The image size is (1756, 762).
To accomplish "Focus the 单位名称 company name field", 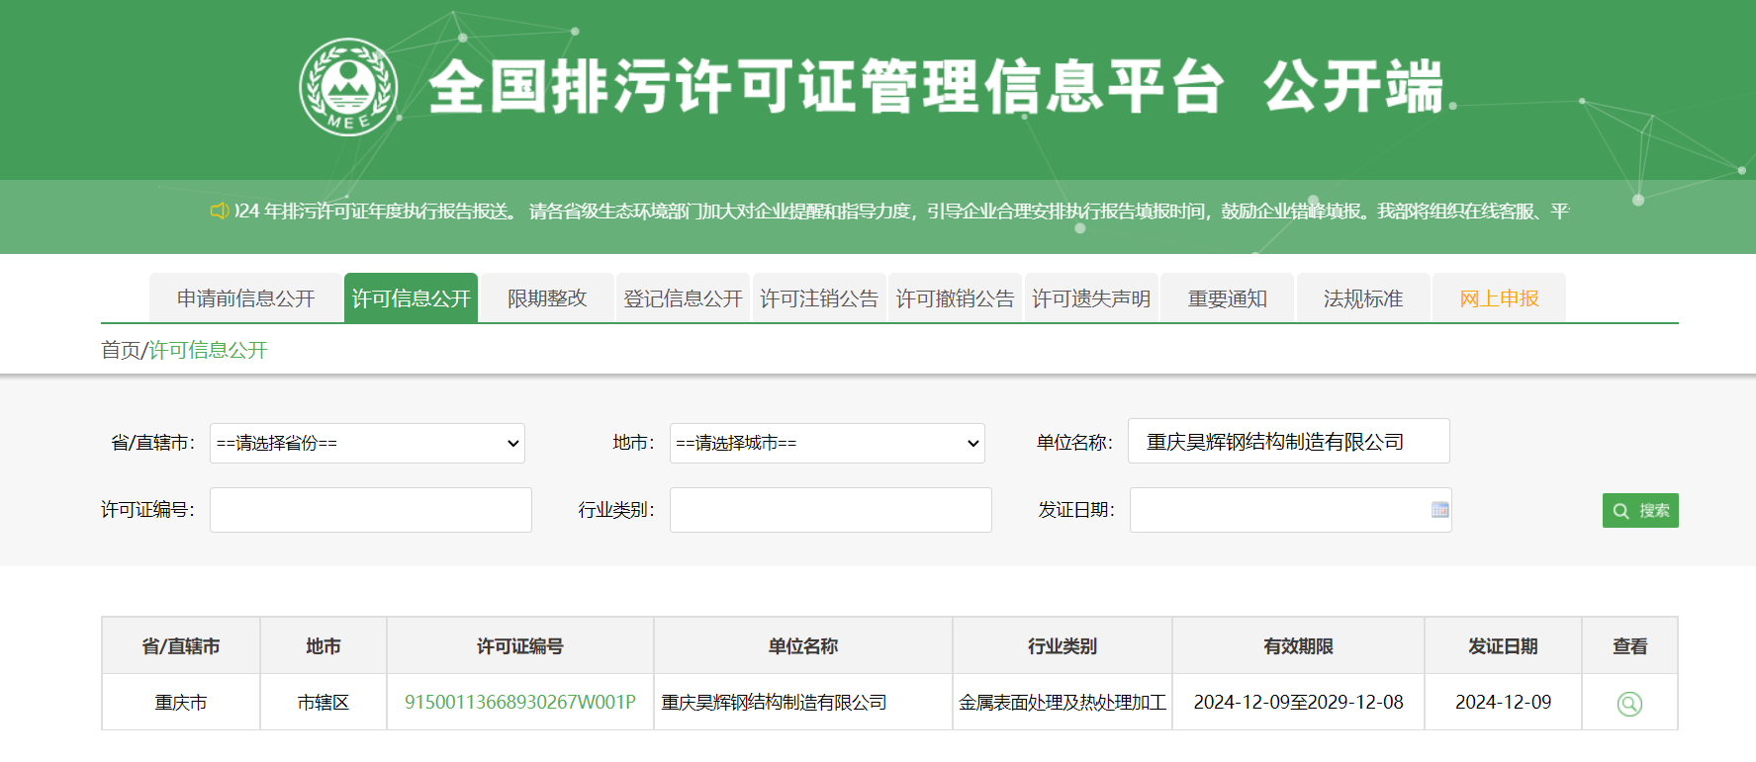I will coord(1288,442).
